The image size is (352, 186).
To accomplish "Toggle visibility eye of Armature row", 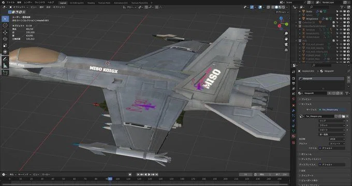I will pyautogui.click(x=341, y=29).
